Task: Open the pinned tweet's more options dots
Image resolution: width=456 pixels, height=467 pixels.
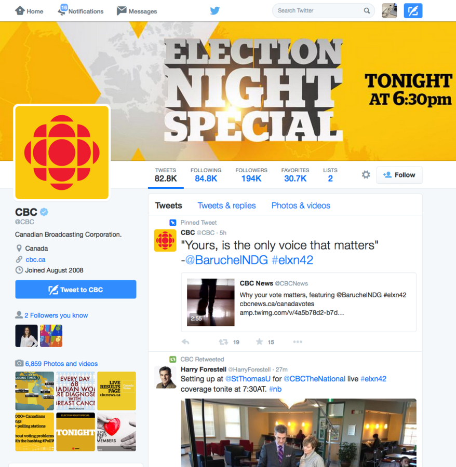Action: coord(298,342)
